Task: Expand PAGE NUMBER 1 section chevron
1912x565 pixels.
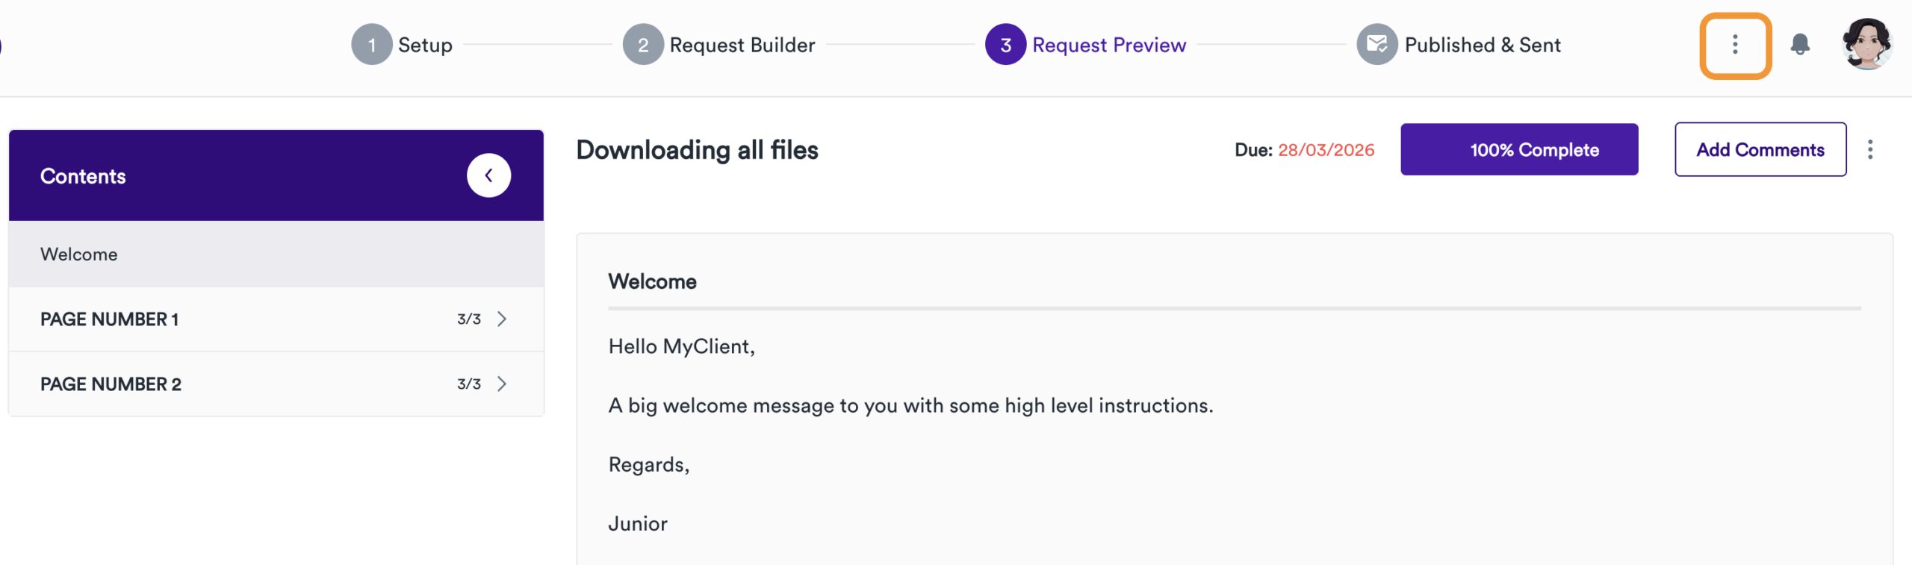Action: (x=502, y=319)
